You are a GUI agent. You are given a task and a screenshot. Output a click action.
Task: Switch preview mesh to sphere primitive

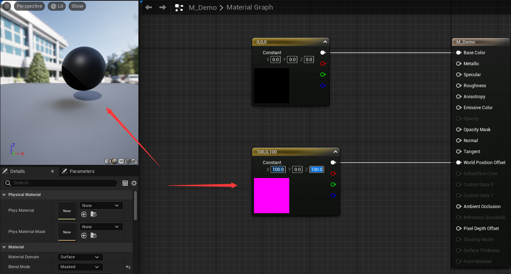coord(115,161)
